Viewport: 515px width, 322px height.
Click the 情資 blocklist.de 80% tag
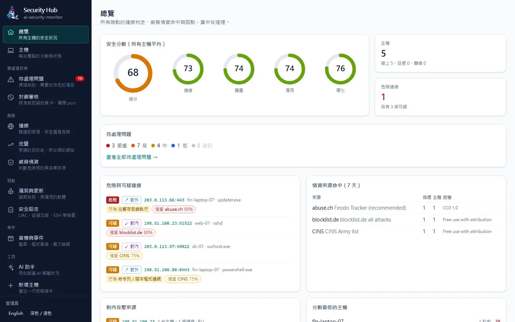click(x=131, y=233)
